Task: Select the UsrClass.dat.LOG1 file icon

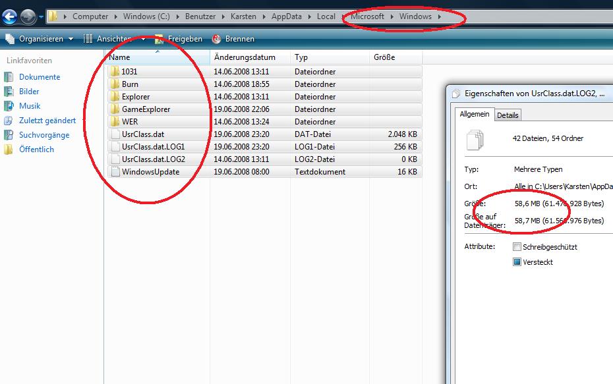Action: point(115,146)
